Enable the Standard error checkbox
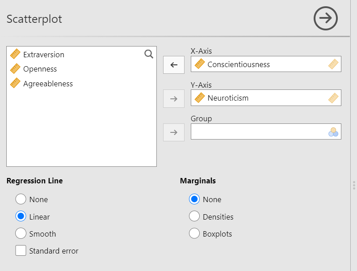This screenshot has height=271, width=357. point(21,250)
